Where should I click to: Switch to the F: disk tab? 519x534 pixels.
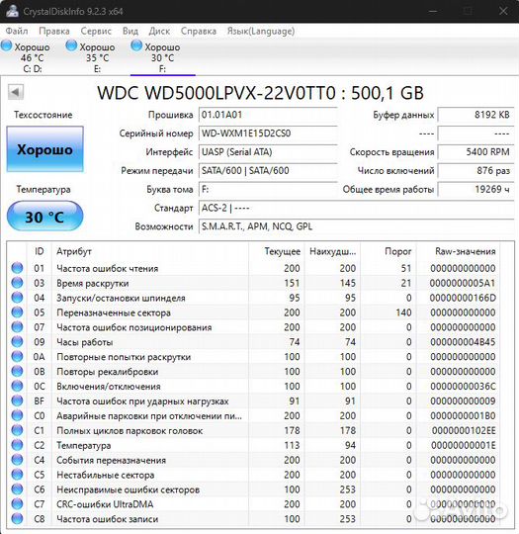[163, 57]
